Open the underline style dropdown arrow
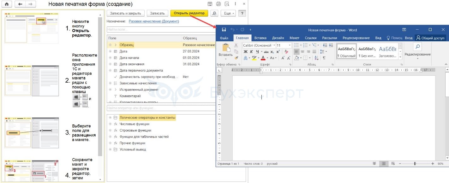 click(261, 52)
